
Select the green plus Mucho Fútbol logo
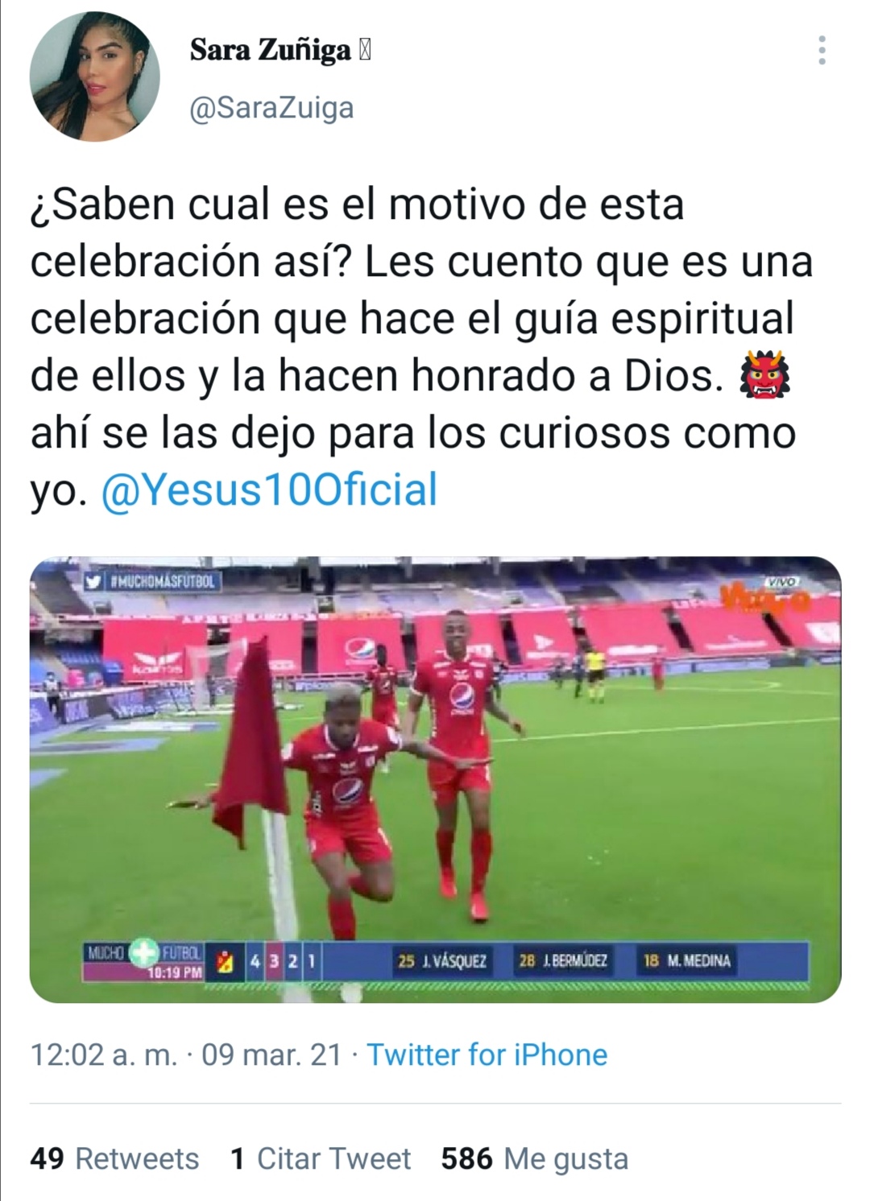pyautogui.click(x=145, y=955)
